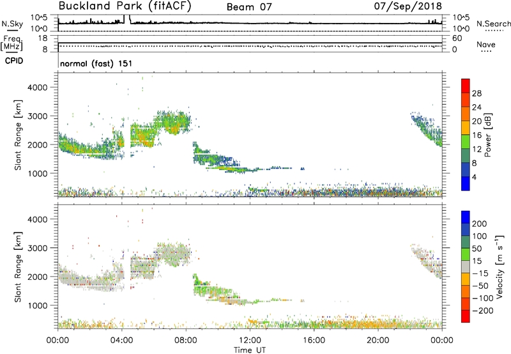Click the date 07/Sep/2018

click(408, 6)
